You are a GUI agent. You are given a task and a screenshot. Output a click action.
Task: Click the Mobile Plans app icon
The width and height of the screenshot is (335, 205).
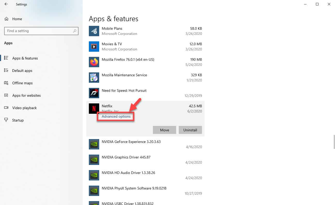[94, 31]
